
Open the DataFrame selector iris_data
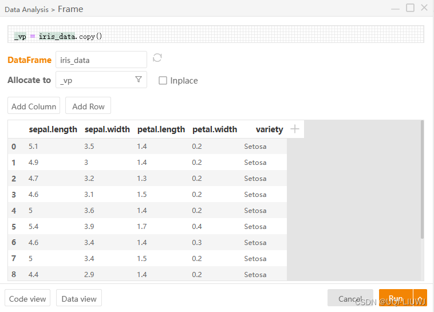[x=101, y=60]
